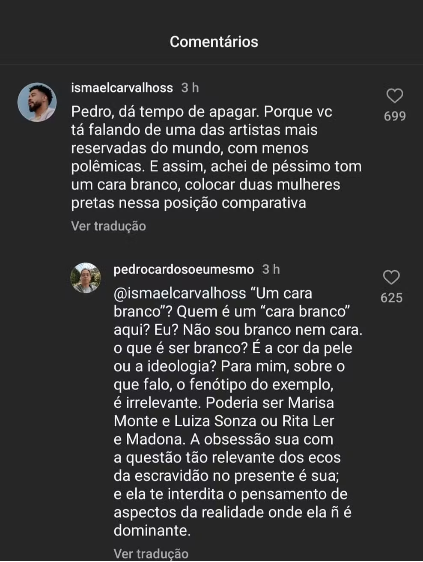The width and height of the screenshot is (423, 562).
Task: Open ismaelcarvalhoss profile picture
Action: [x=37, y=102]
